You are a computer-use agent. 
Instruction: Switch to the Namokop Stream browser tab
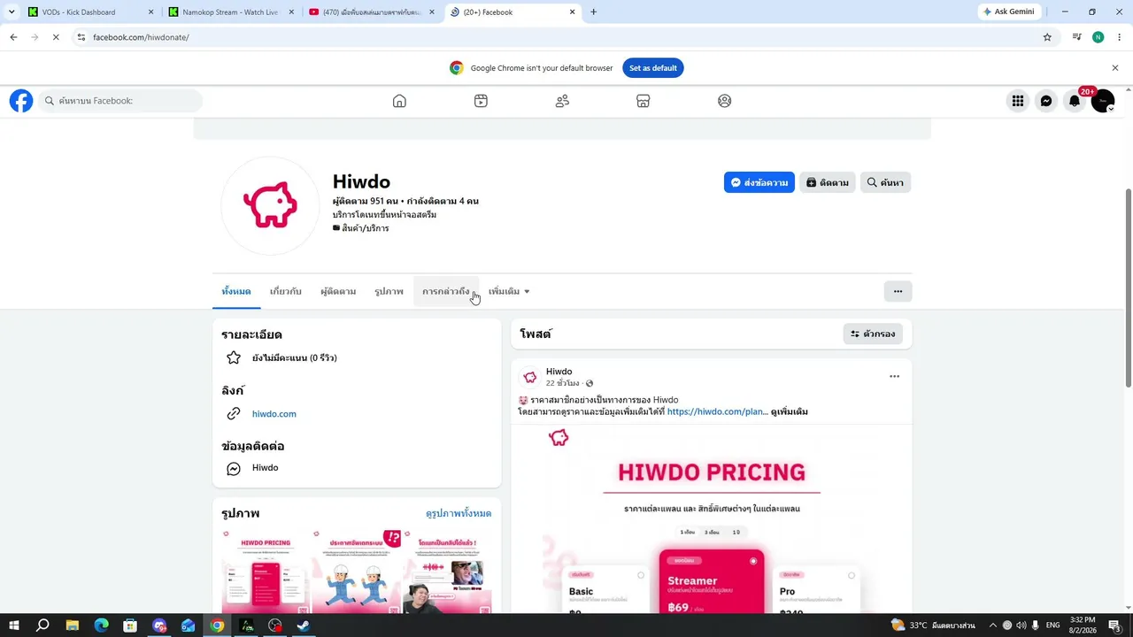click(231, 12)
